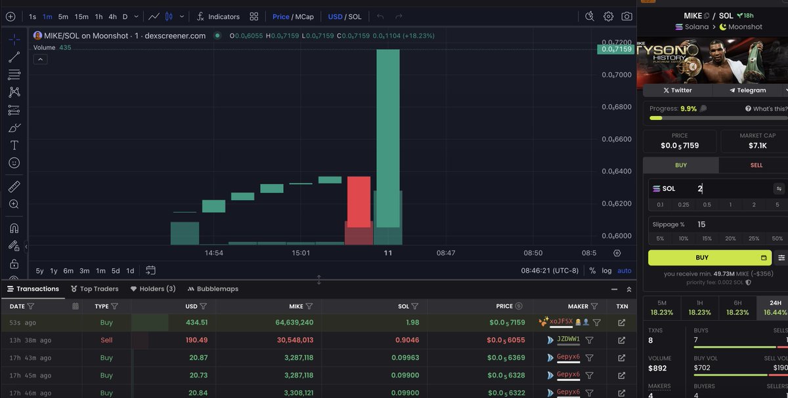788x398 pixels.
Task: Select the text annotation tool
Action: 14,145
